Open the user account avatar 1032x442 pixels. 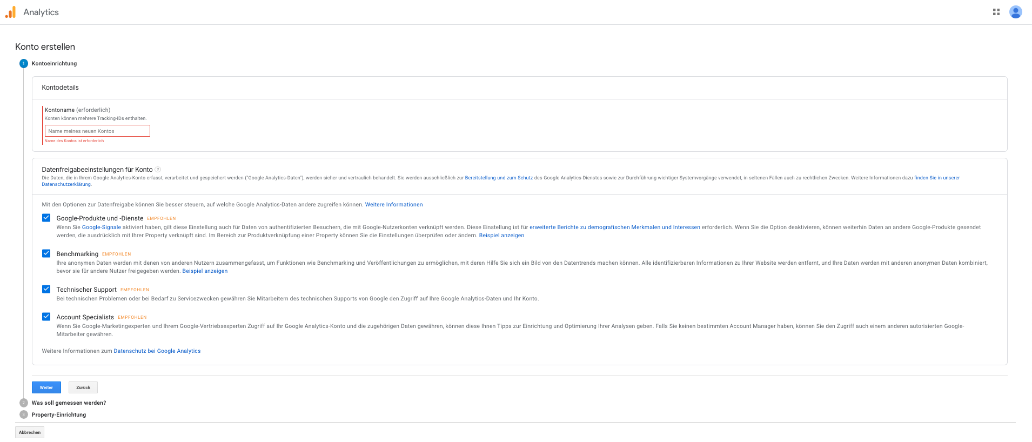[x=1016, y=12]
